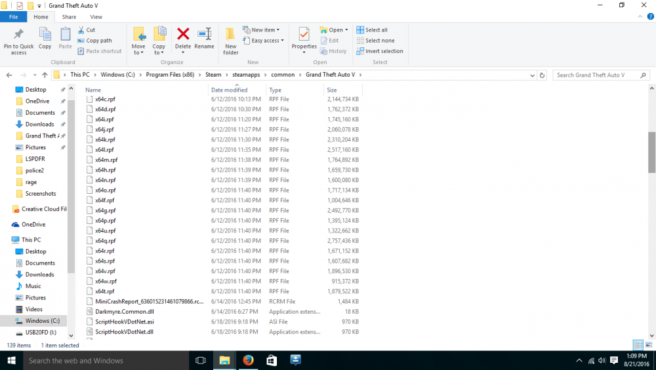This screenshot has width=656, height=370.
Task: Select file x64w.rpf
Action: tap(106, 281)
